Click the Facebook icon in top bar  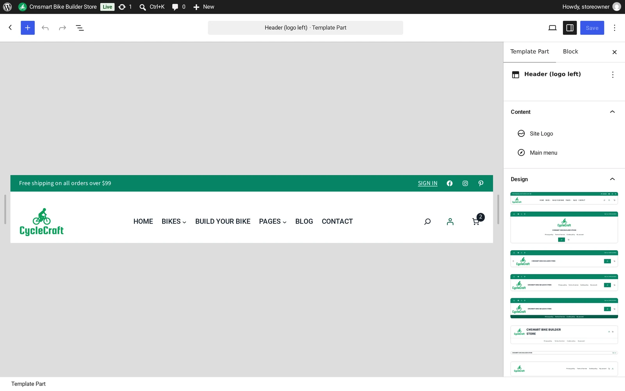[450, 183]
